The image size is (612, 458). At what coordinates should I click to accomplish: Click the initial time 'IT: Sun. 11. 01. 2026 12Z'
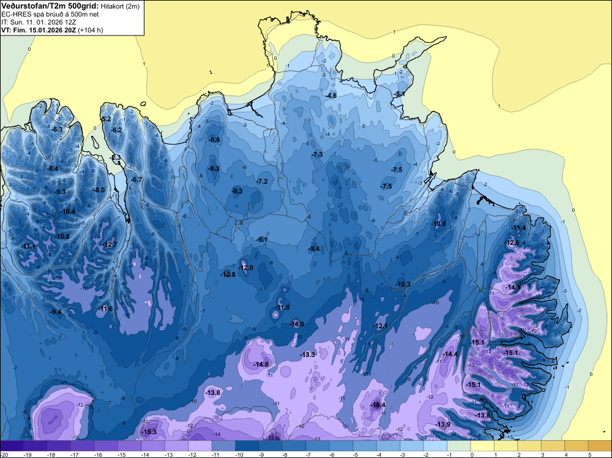tap(39, 22)
